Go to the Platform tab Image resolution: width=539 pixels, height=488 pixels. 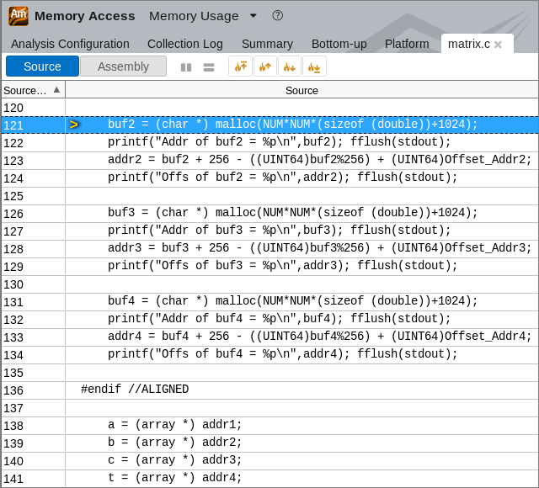click(407, 44)
